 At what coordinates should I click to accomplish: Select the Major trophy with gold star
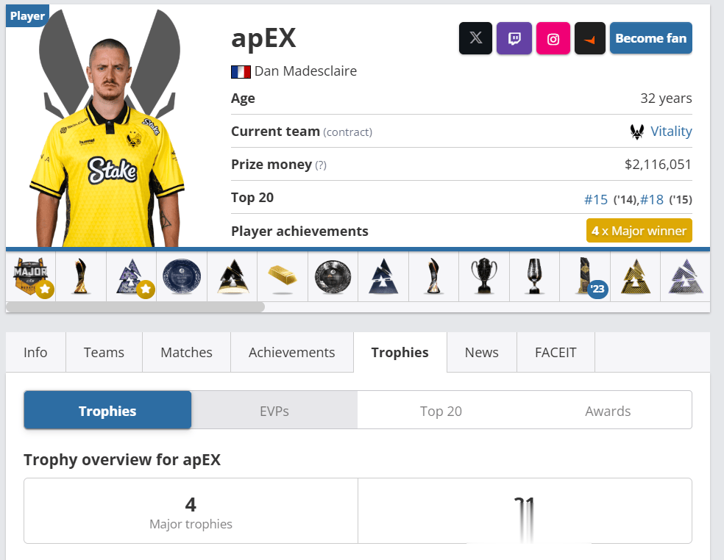point(31,277)
